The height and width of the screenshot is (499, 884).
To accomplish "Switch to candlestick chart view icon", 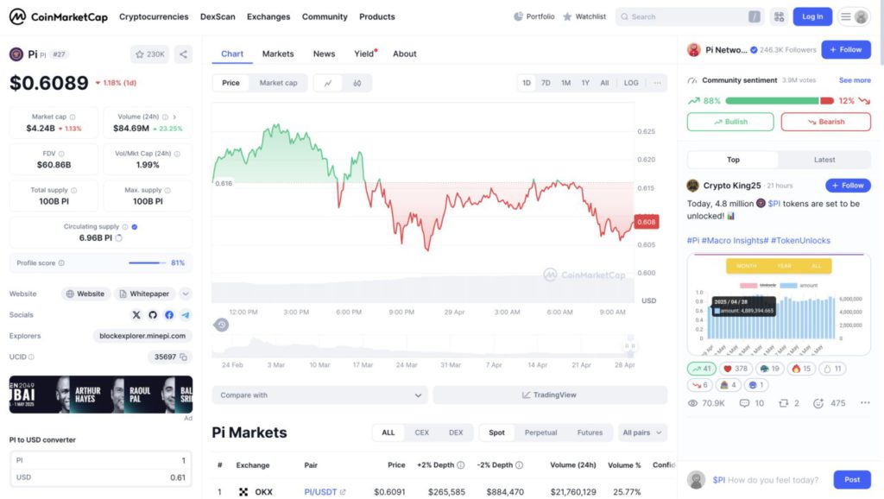I will click(x=357, y=83).
